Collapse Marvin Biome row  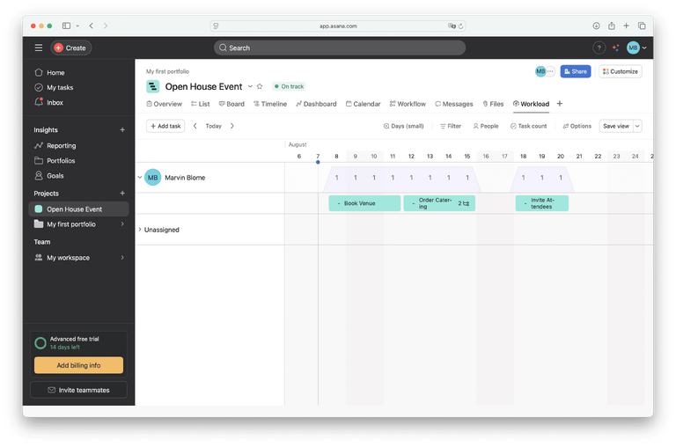139,177
